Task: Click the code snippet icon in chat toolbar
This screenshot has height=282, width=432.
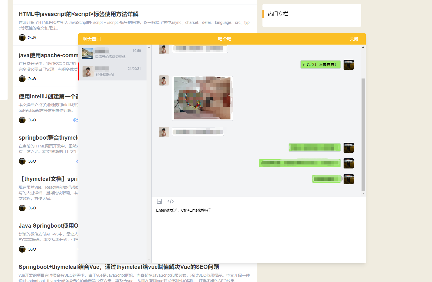Action: (x=171, y=201)
